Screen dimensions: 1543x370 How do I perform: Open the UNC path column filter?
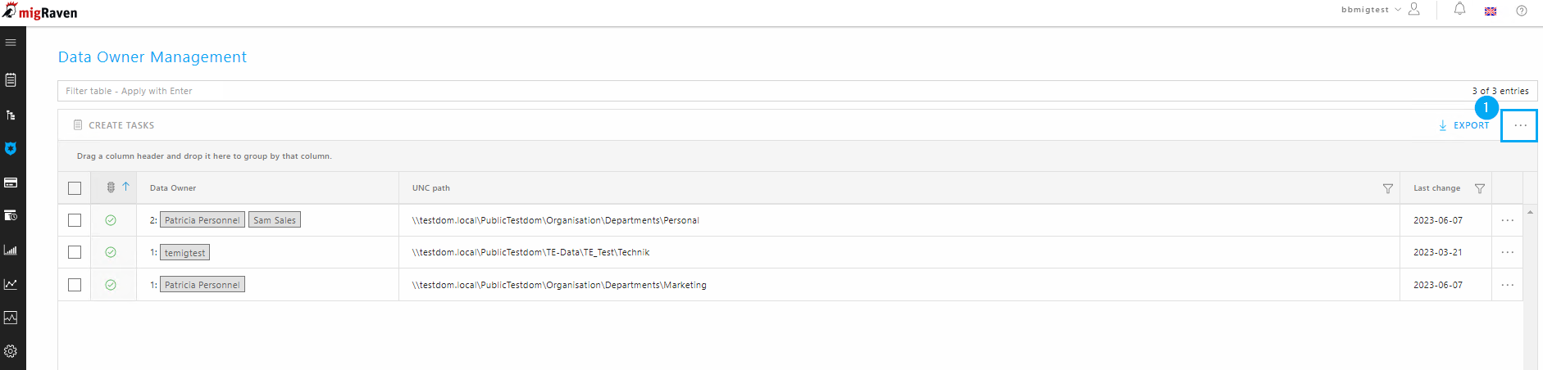[x=1388, y=188]
